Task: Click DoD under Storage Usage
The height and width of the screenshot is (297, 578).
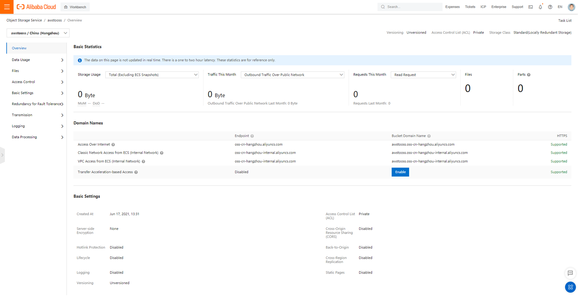Action: tap(96, 104)
